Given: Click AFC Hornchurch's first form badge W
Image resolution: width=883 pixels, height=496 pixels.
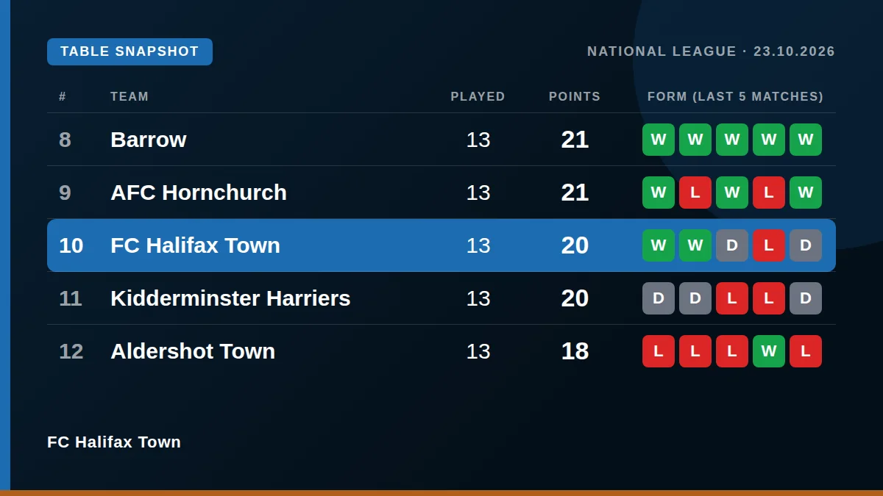Looking at the screenshot, I should 659,193.
